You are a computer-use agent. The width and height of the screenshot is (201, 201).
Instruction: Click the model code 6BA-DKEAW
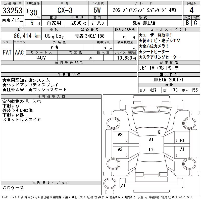coord(144,23)
